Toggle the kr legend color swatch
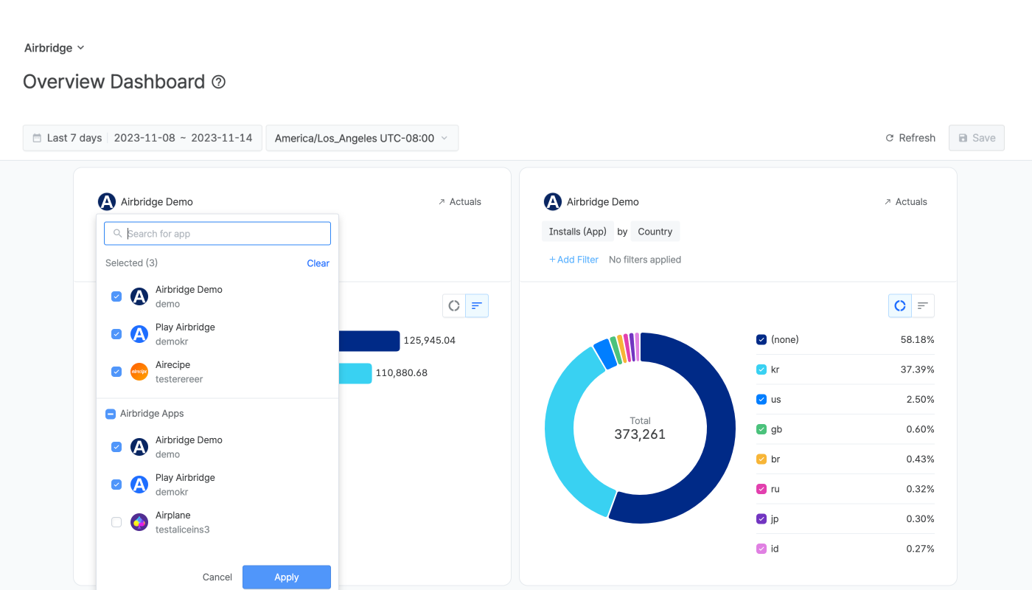Image resolution: width=1032 pixels, height=590 pixels. pos(761,369)
